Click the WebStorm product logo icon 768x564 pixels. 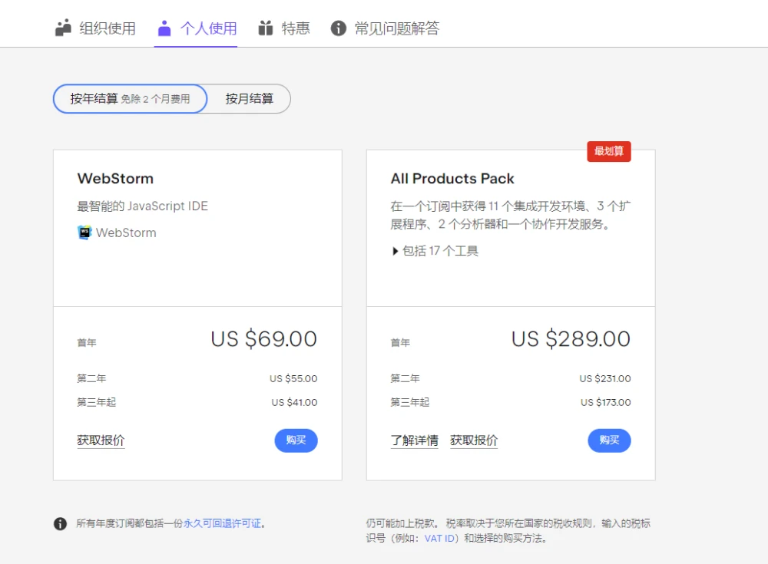[84, 233]
